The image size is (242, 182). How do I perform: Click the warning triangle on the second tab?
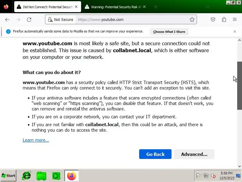[87, 7]
